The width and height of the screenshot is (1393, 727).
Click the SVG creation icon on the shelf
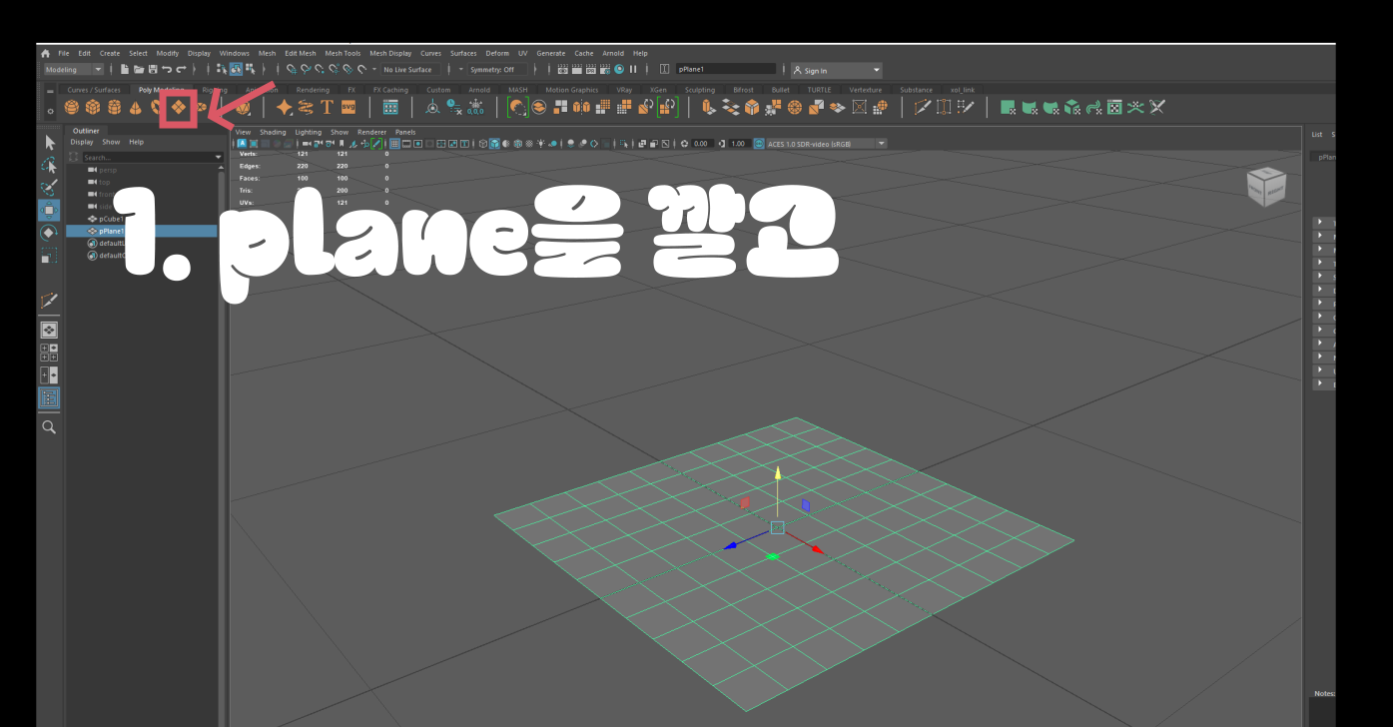[x=348, y=107]
